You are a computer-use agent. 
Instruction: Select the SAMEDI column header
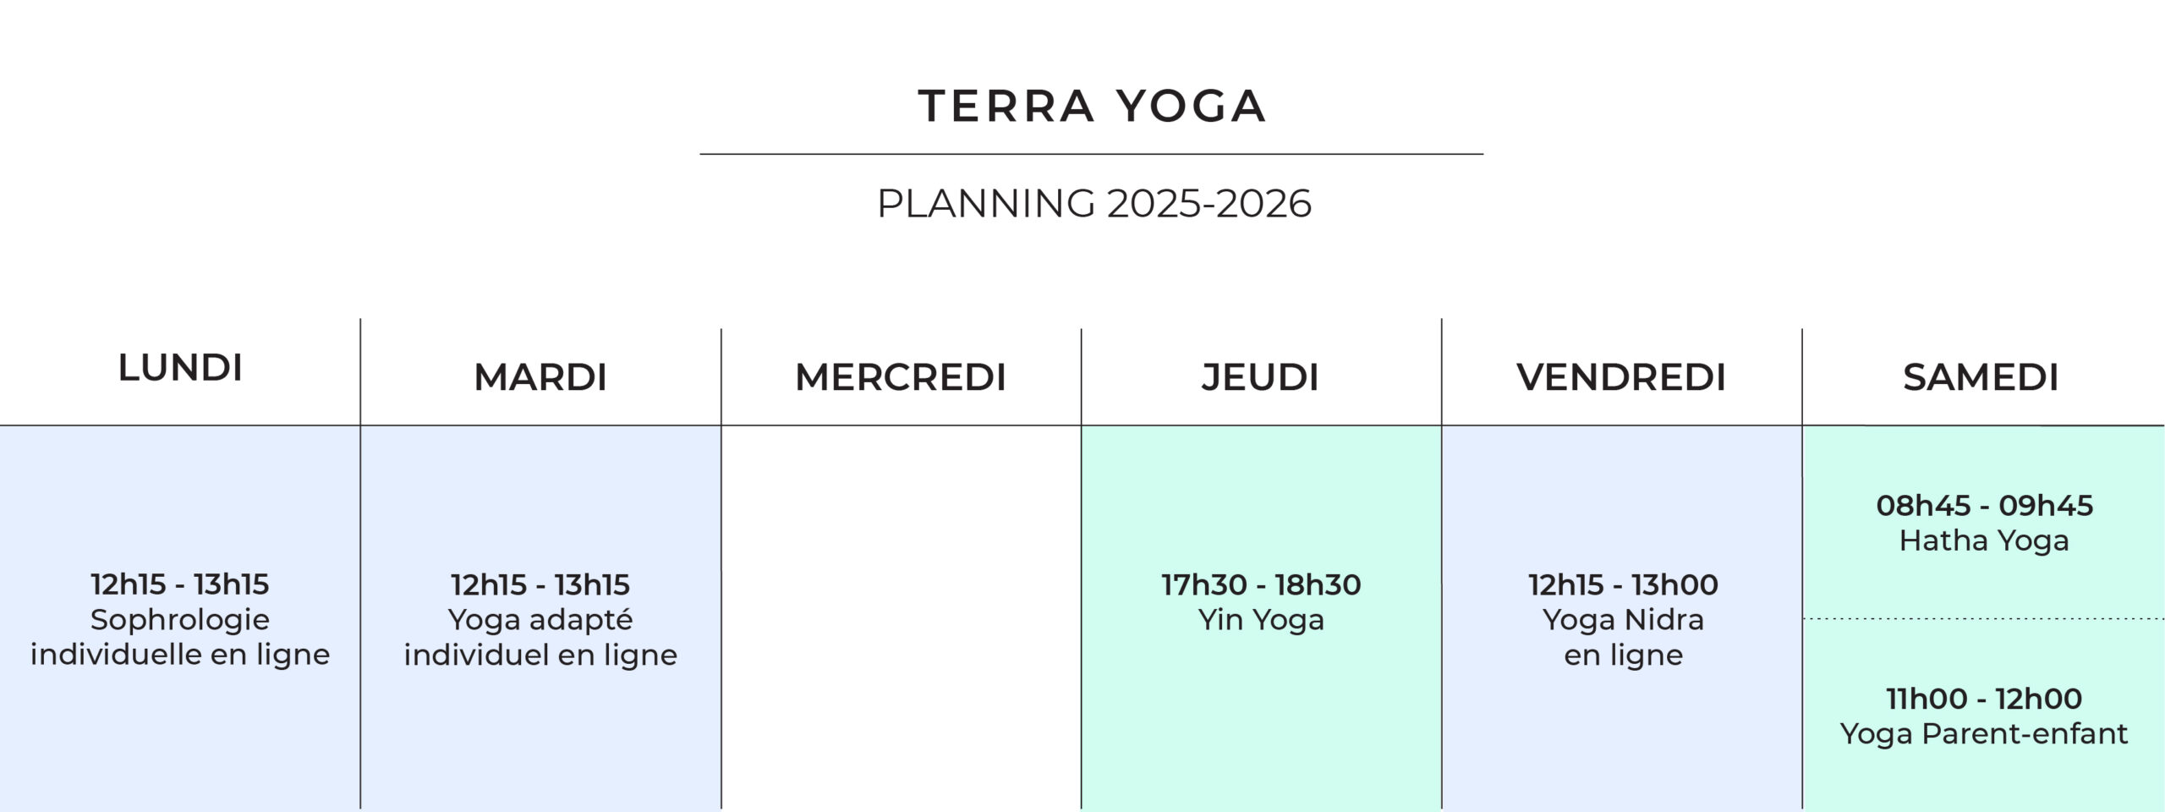1981,377
